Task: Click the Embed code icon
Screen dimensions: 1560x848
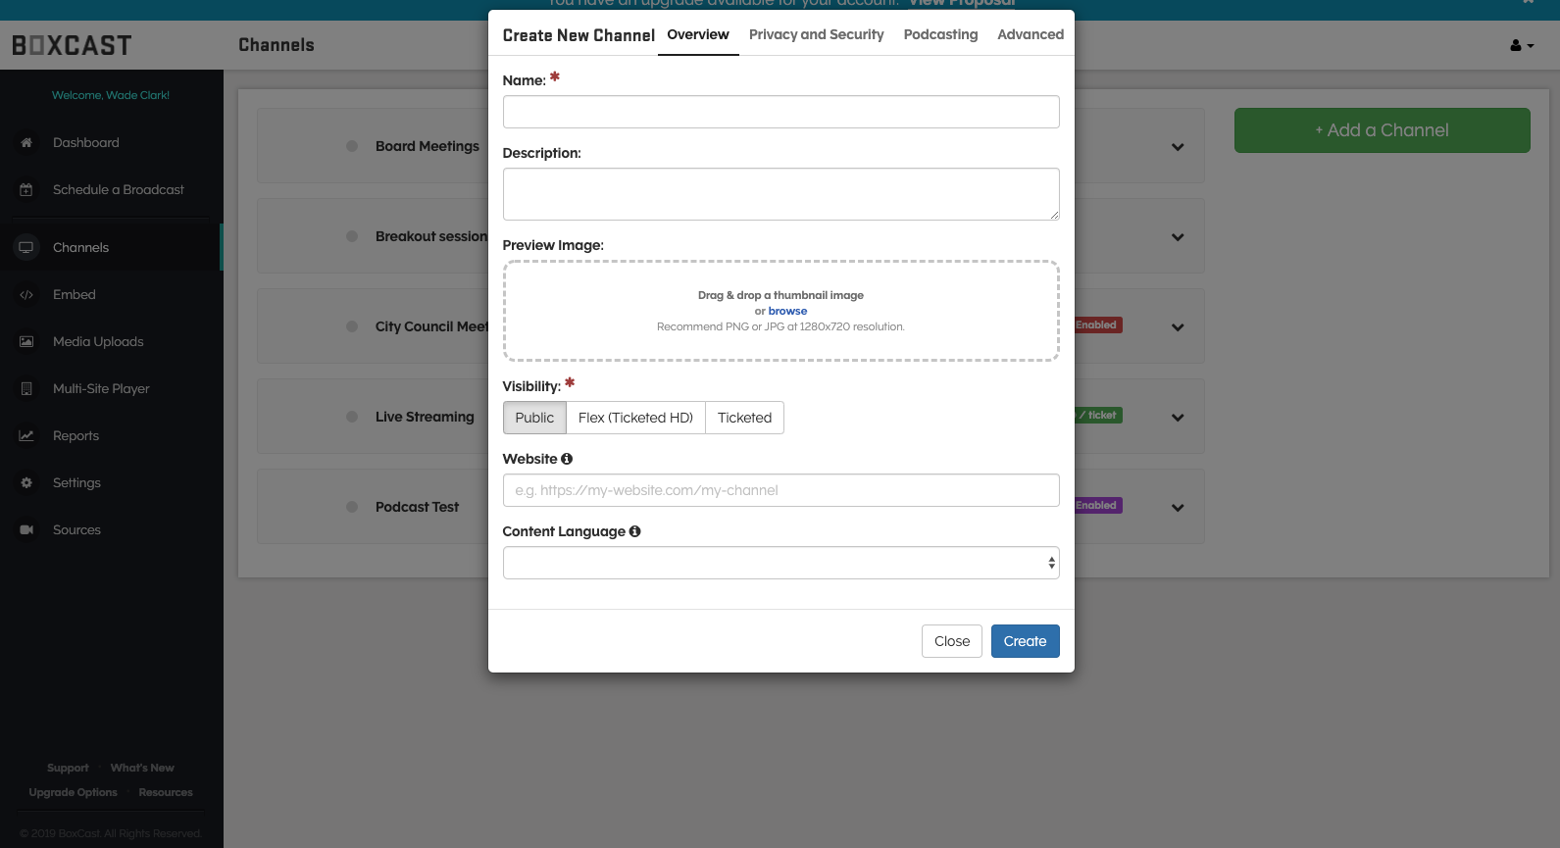Action: [26, 295]
